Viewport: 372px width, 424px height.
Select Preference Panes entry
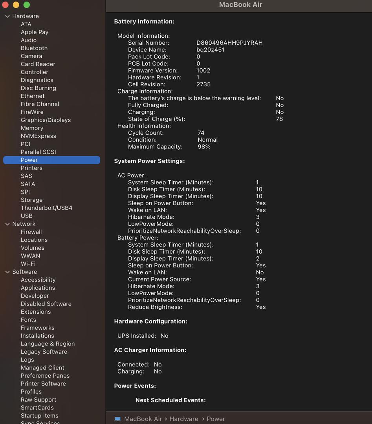coord(45,376)
